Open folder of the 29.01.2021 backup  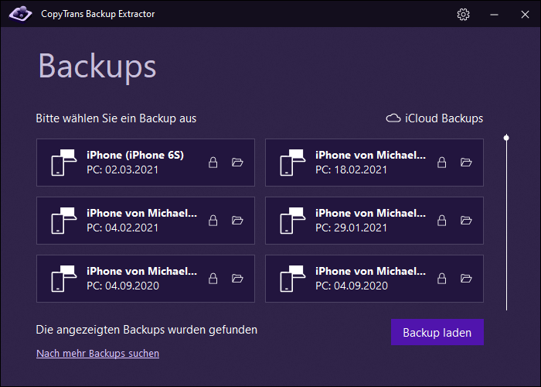coord(466,220)
